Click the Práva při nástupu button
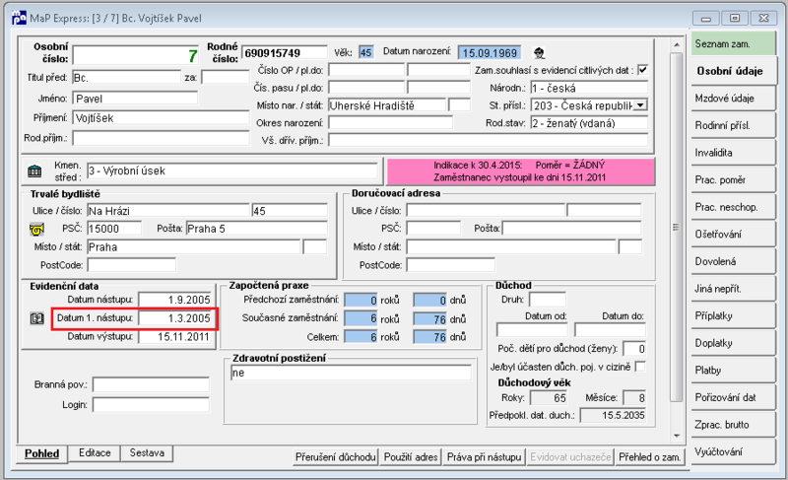 (x=484, y=457)
